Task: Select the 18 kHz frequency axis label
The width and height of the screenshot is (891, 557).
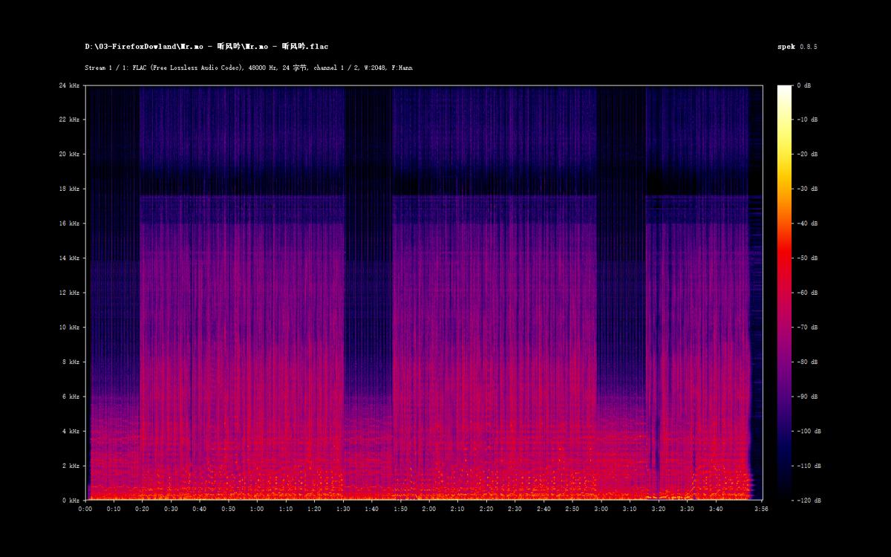Action: coord(69,189)
